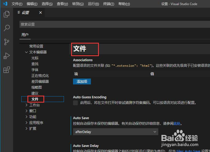Expand the 功能 tree section
This screenshot has height=152, width=210.
tap(26, 117)
